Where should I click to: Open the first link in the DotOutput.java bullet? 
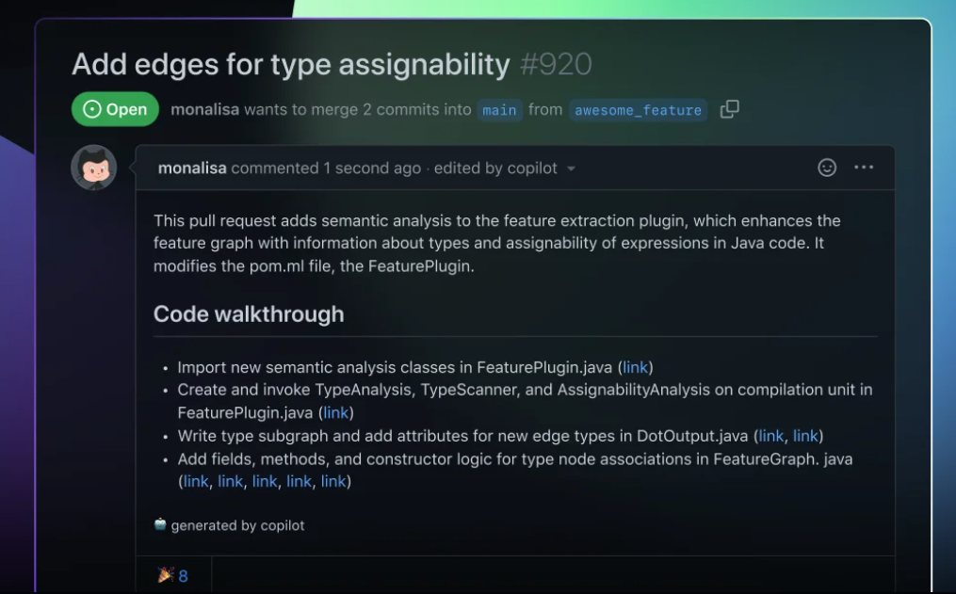(x=771, y=436)
